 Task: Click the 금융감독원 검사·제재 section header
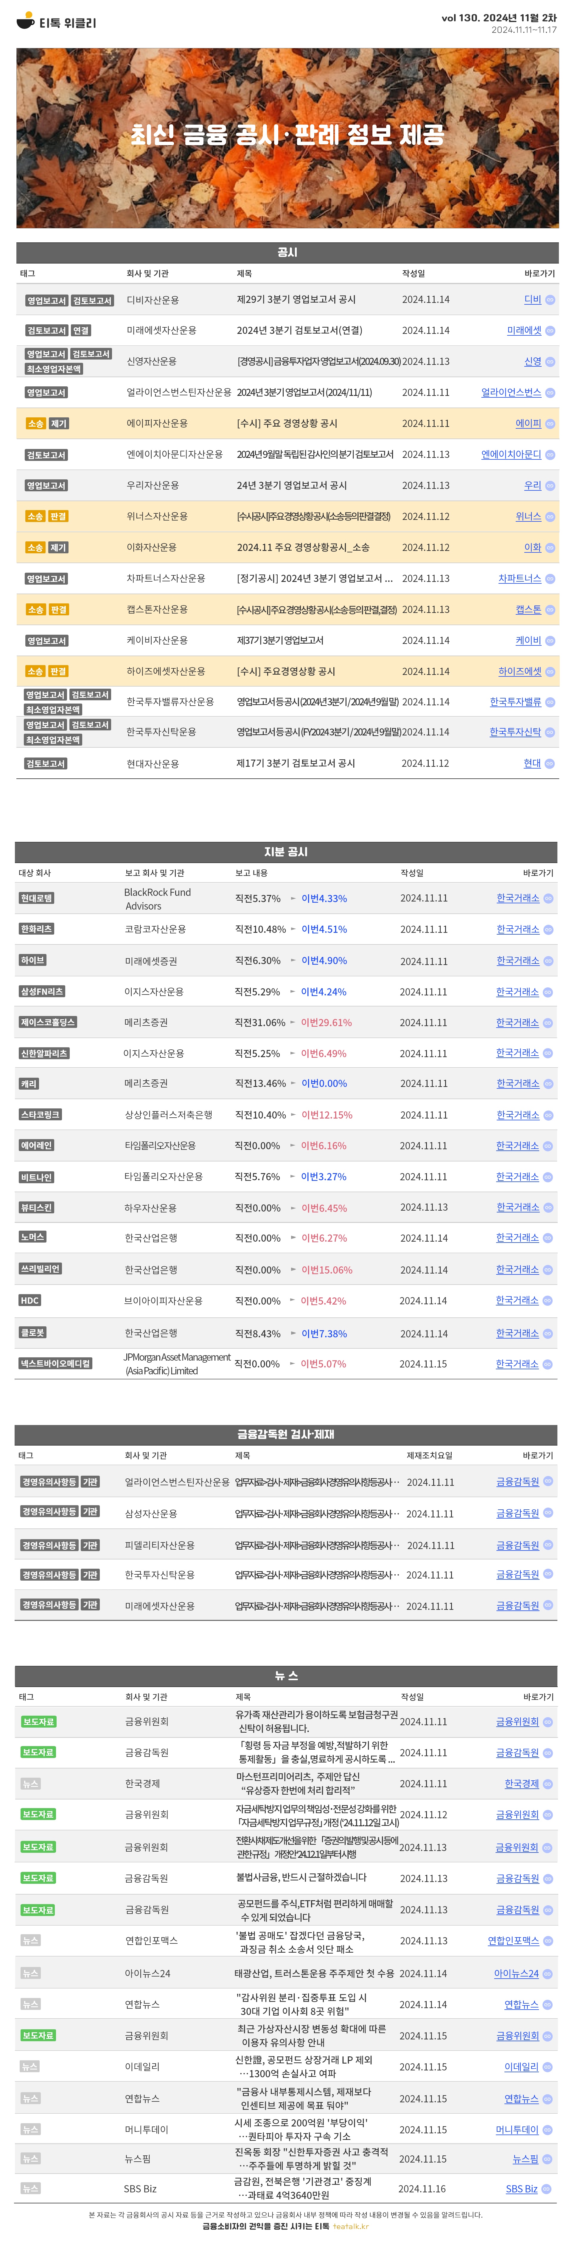coord(286,1435)
